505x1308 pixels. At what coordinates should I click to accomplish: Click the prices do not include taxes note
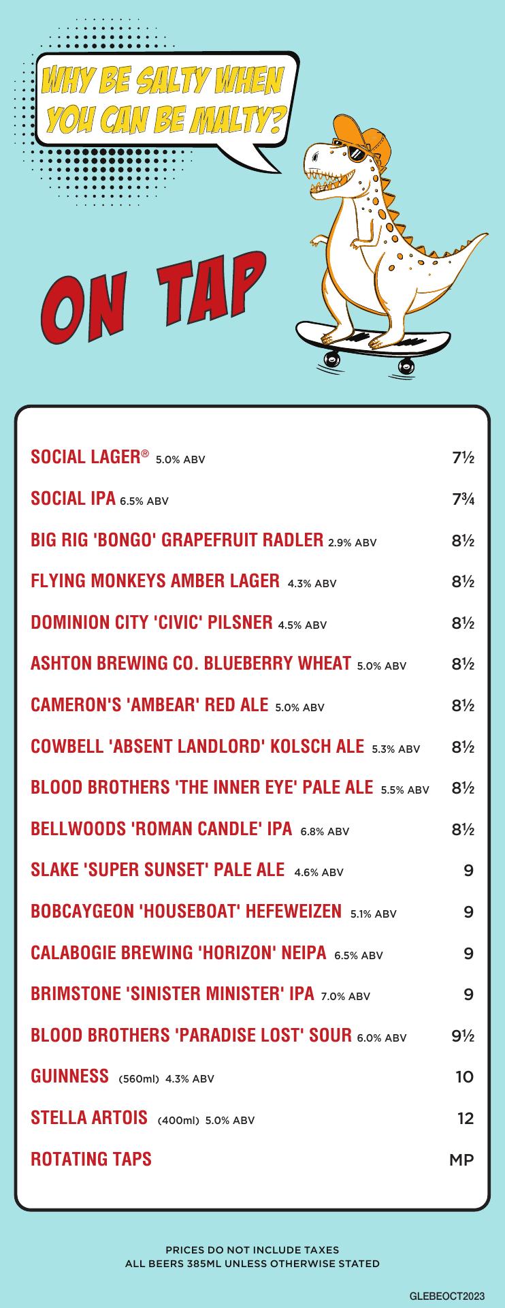point(253,1249)
